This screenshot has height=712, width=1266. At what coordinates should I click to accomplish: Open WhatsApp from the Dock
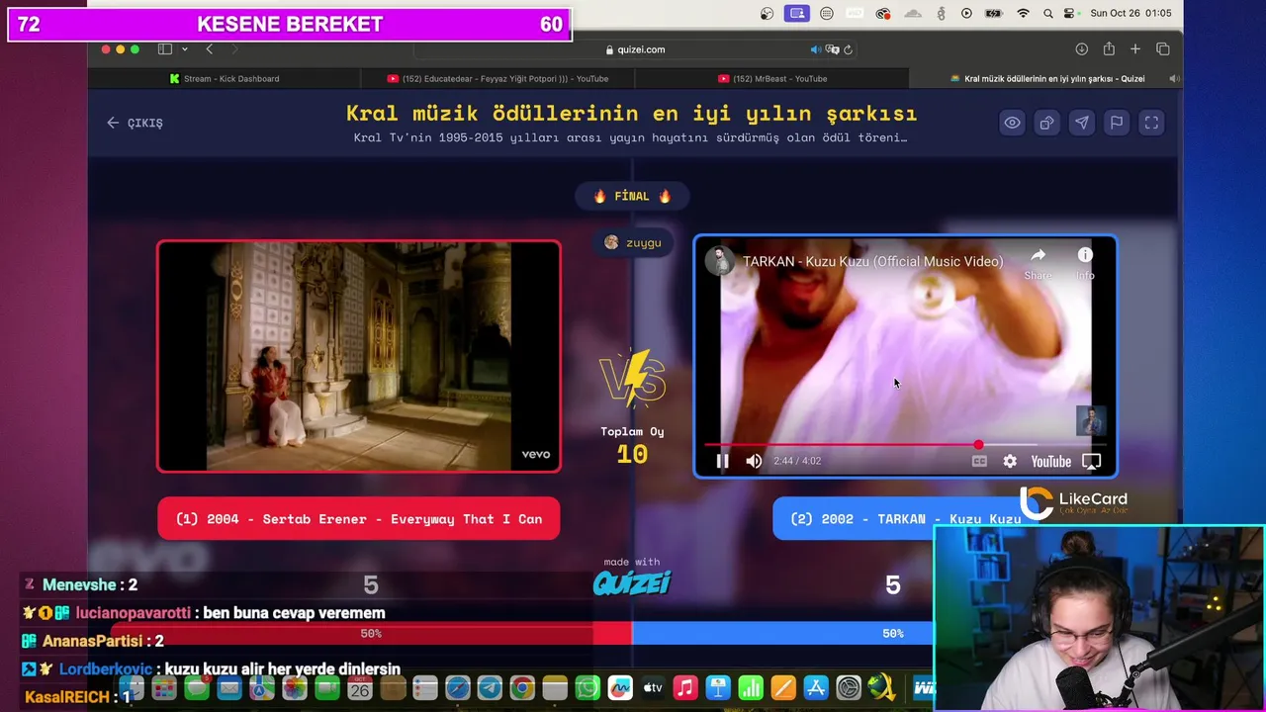pyautogui.click(x=588, y=687)
